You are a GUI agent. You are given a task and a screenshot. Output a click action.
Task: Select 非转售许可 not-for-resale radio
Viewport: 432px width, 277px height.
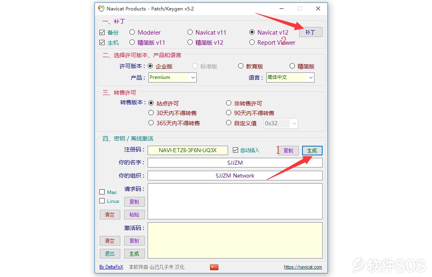(x=229, y=103)
